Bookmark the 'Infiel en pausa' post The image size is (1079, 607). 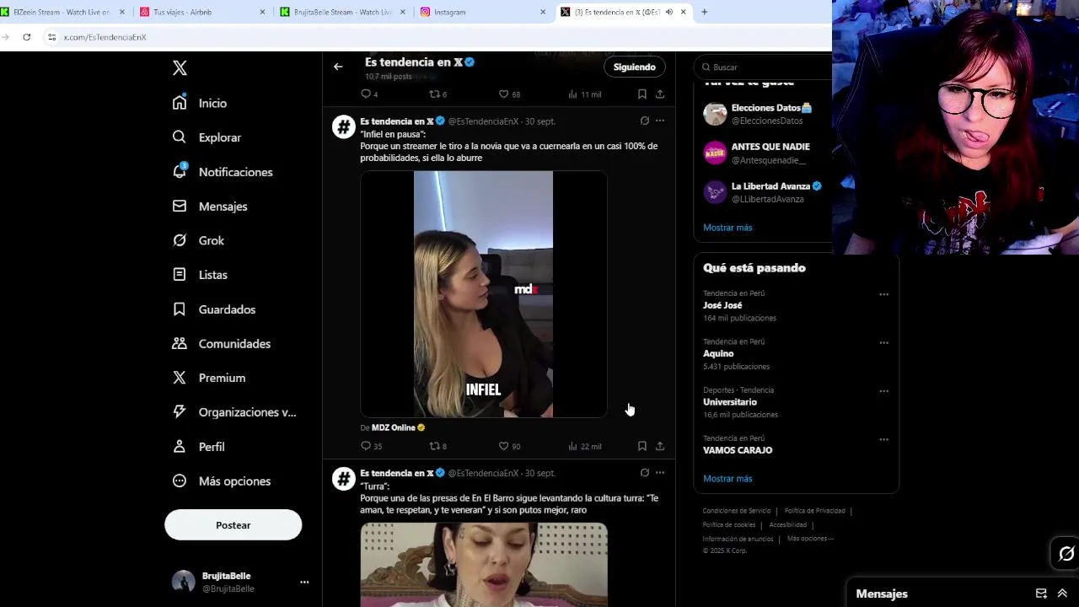click(641, 446)
